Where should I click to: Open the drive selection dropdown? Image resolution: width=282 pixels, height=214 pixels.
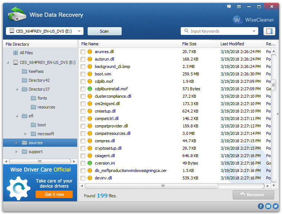(45, 31)
